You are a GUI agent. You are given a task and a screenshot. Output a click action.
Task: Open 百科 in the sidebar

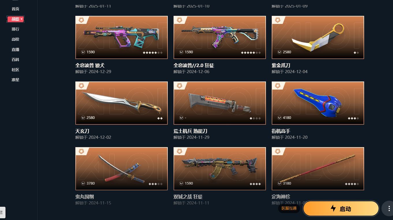pos(16,60)
